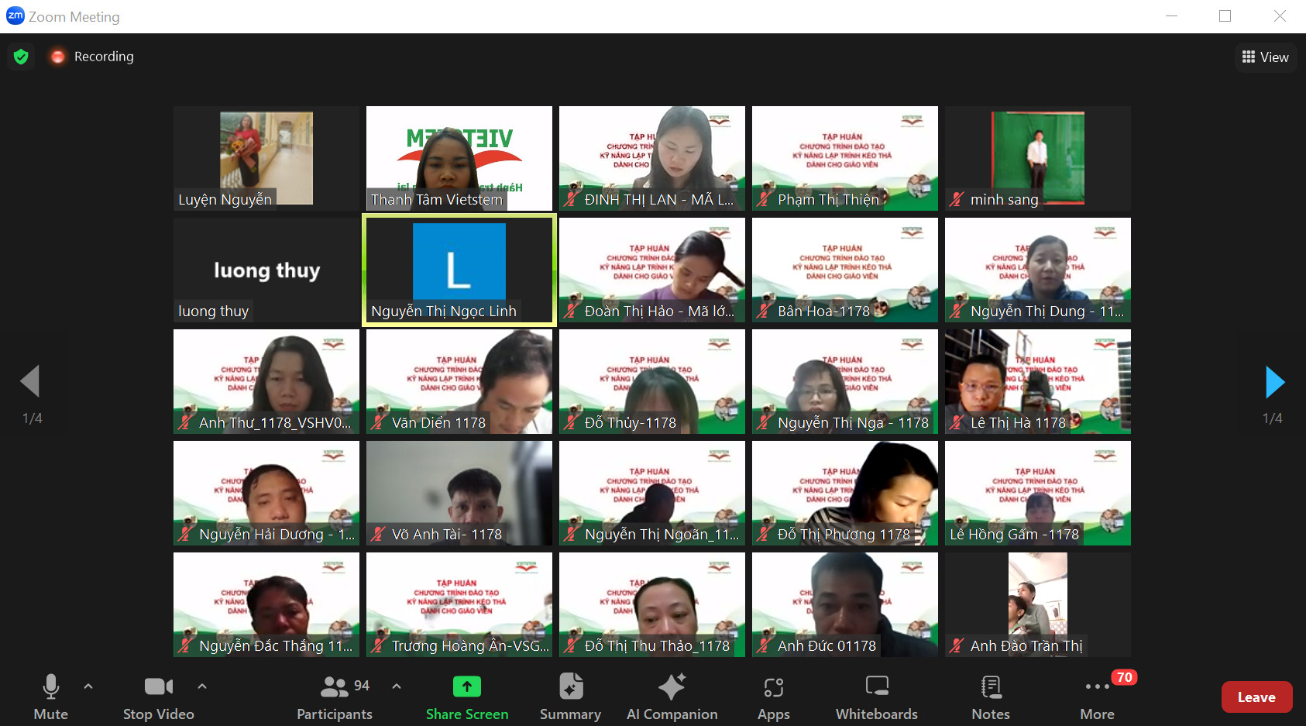Open the Participants list
The height and width of the screenshot is (726, 1306).
[x=335, y=697]
